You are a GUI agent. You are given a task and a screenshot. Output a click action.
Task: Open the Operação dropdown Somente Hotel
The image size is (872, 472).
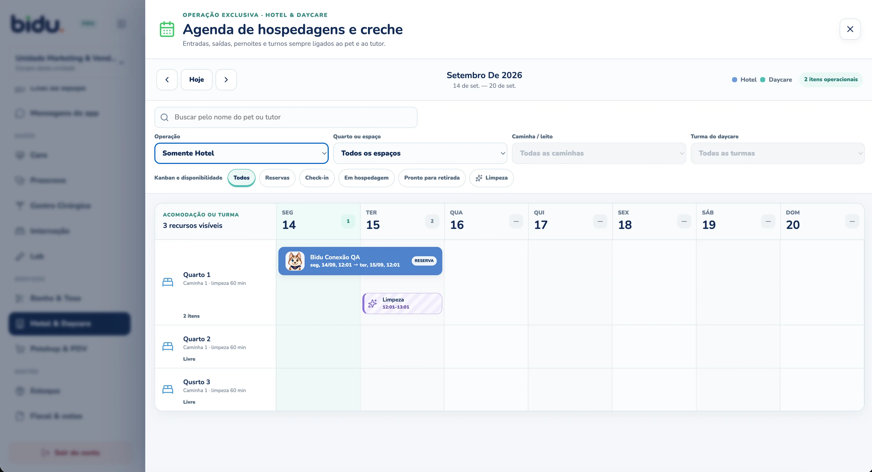click(241, 153)
